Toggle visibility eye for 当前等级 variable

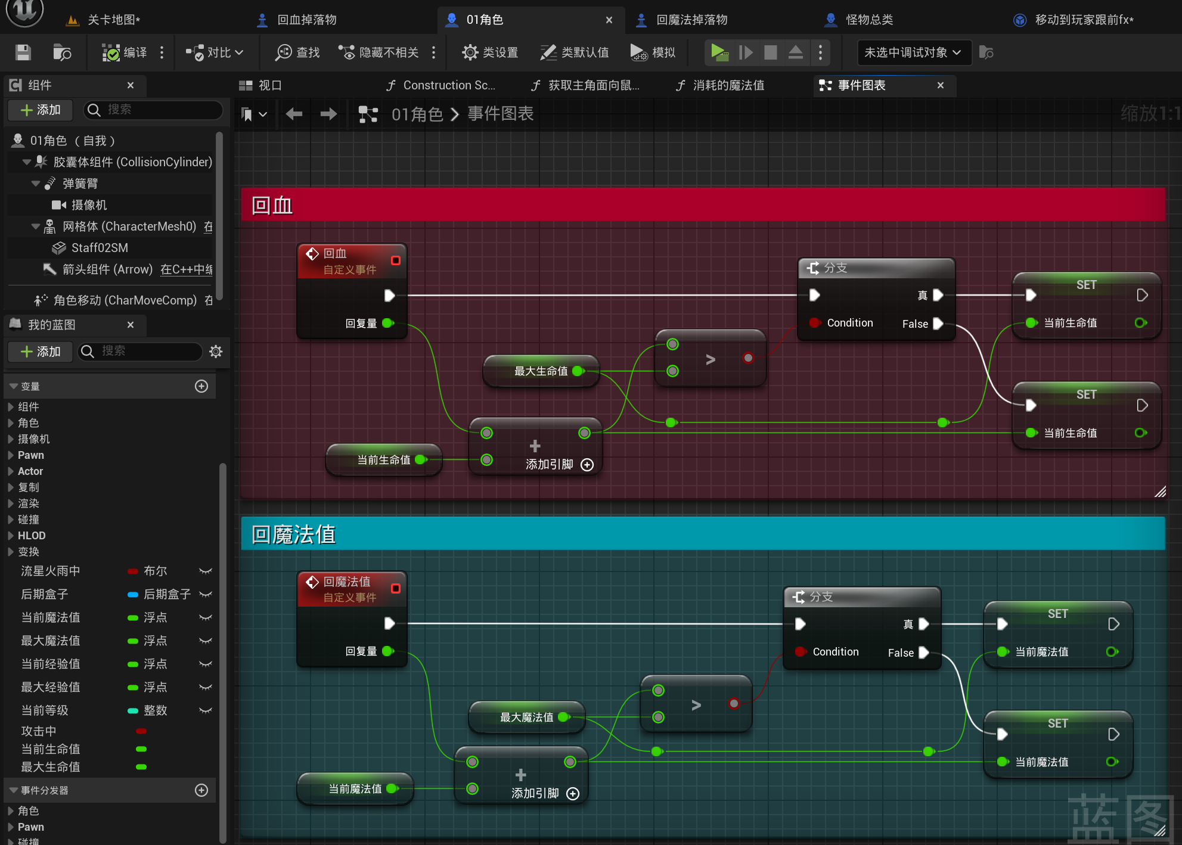click(x=206, y=710)
